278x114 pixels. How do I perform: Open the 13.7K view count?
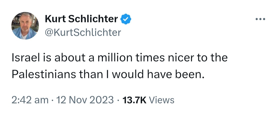tap(135, 100)
